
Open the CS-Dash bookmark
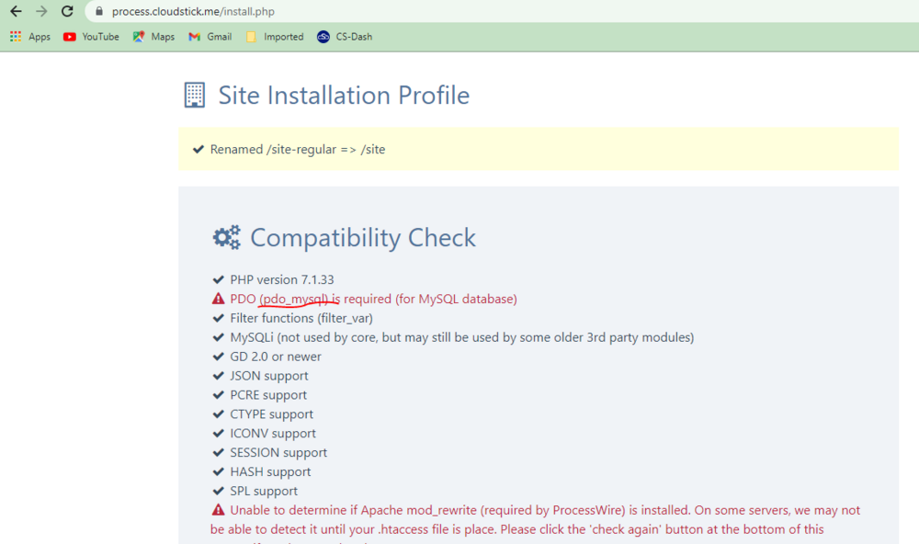345,37
